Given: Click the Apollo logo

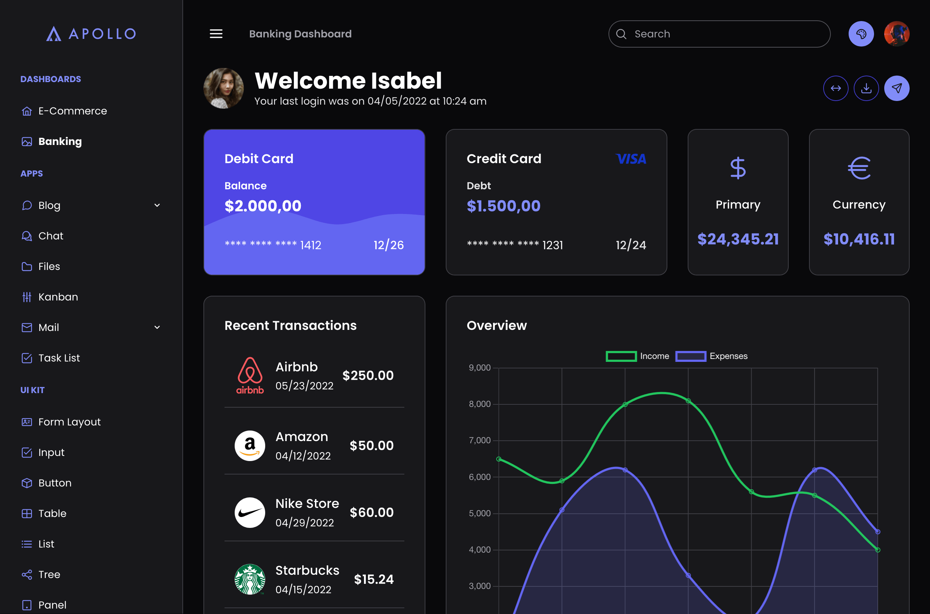Looking at the screenshot, I should click(91, 34).
